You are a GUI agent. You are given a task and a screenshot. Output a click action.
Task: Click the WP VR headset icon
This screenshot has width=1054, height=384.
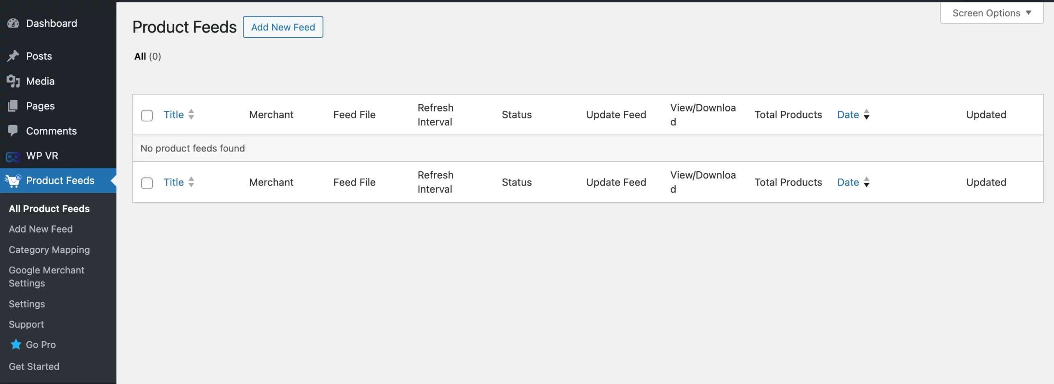coord(13,156)
